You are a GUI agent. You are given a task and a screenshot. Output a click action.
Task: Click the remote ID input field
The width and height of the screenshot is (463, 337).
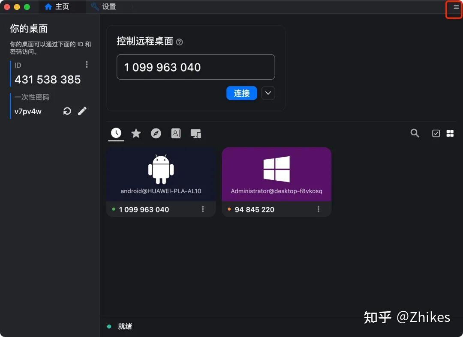tap(195, 67)
